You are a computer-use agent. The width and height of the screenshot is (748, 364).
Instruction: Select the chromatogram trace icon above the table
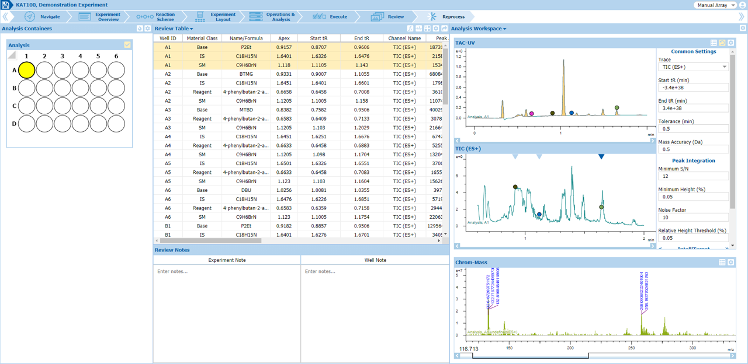tap(418, 29)
